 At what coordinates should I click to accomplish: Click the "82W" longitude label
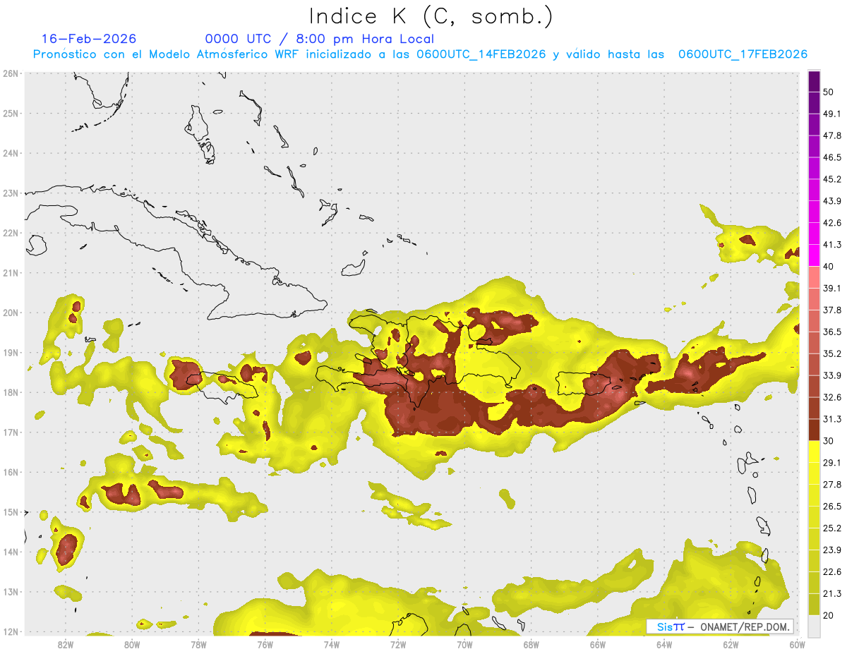point(66,644)
